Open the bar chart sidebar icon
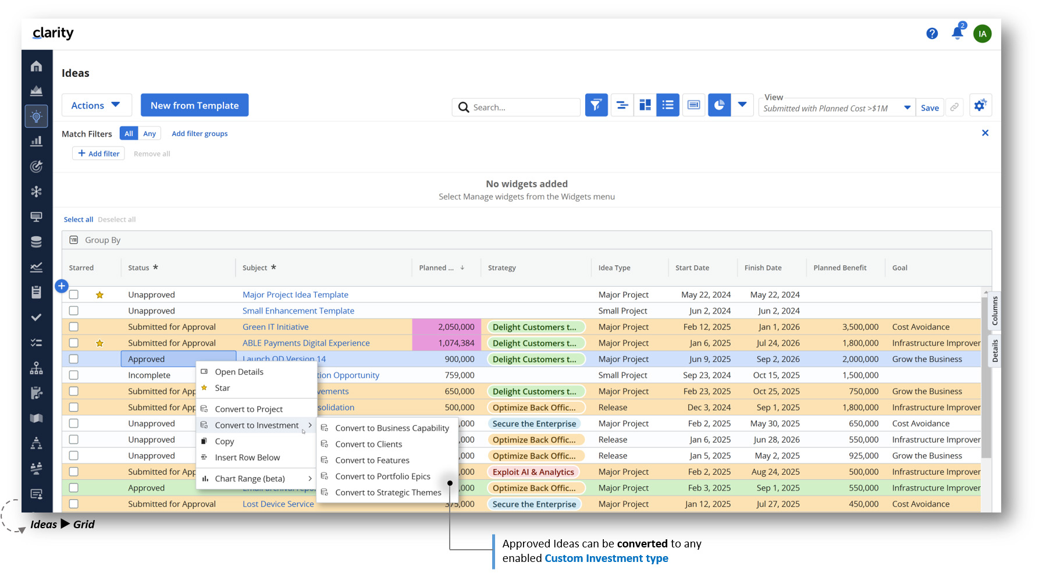Image resolution: width=1039 pixels, height=573 pixels. [x=36, y=141]
